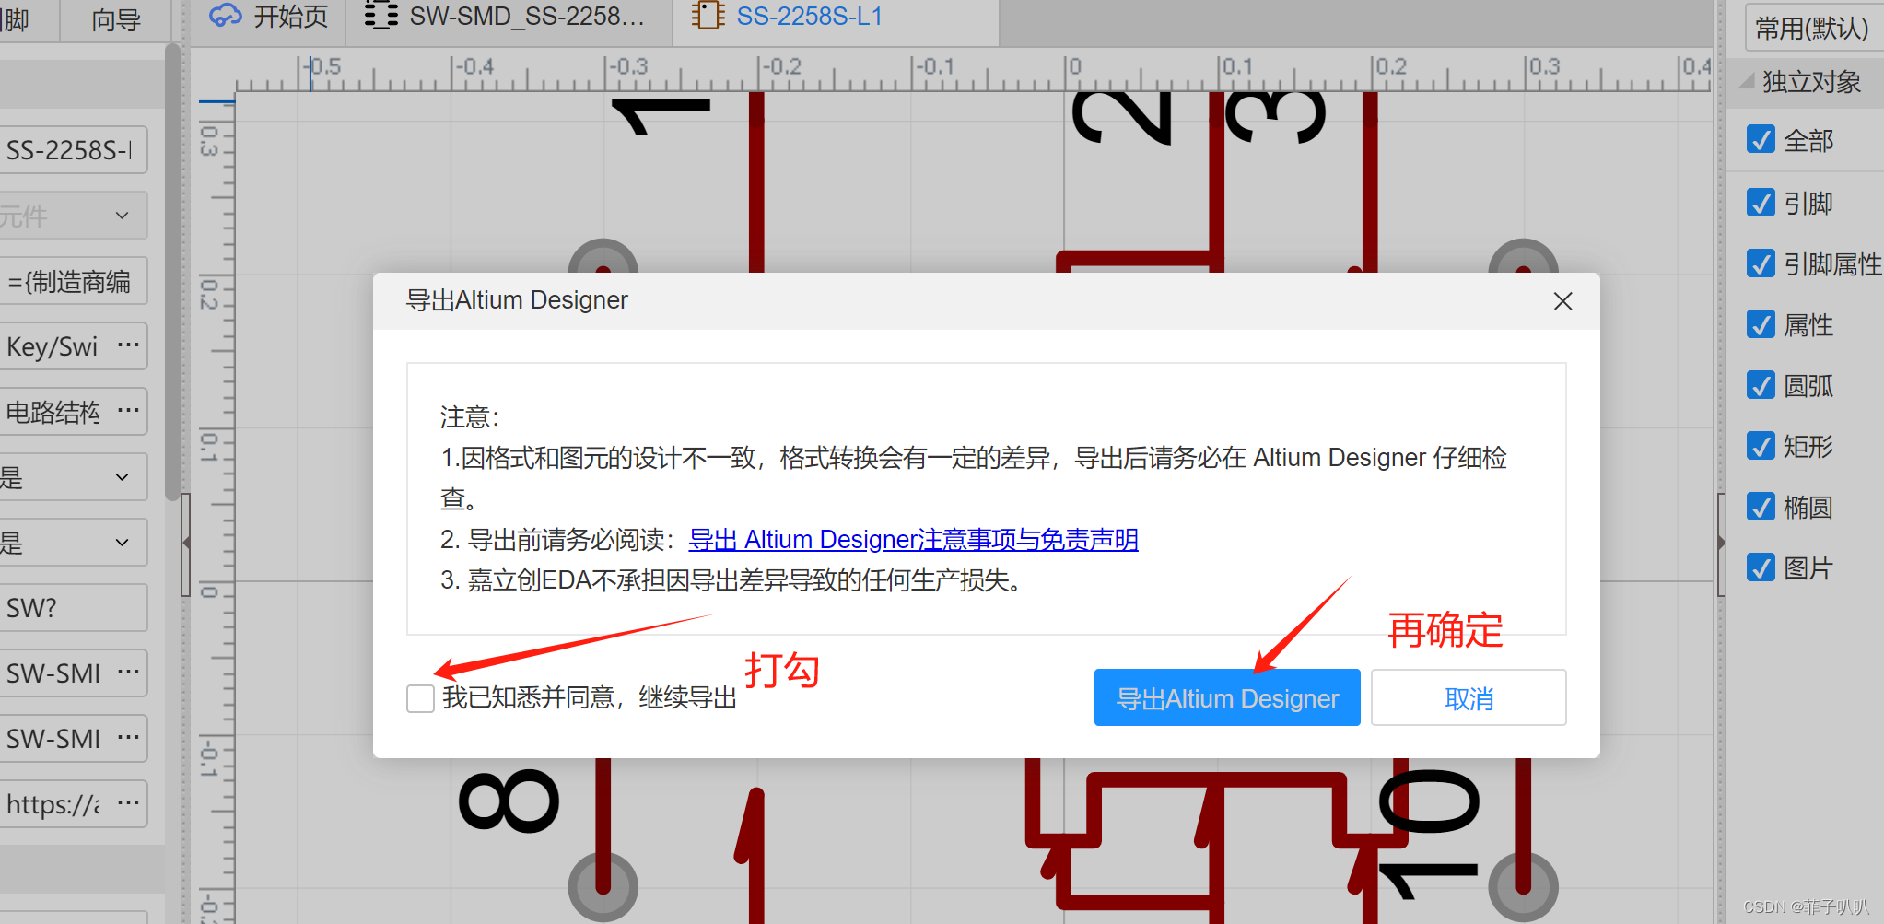Viewport: 1884px width, 924px height.
Task: Expand the first 是 dropdown
Action: (73, 477)
